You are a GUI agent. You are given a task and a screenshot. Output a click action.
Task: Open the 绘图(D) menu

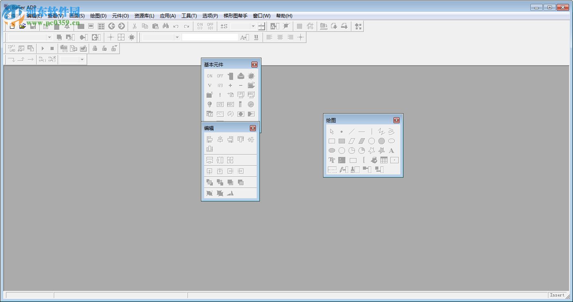[x=98, y=16]
